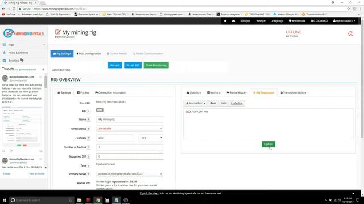Open the Windows notification center icon

tap(358, 200)
